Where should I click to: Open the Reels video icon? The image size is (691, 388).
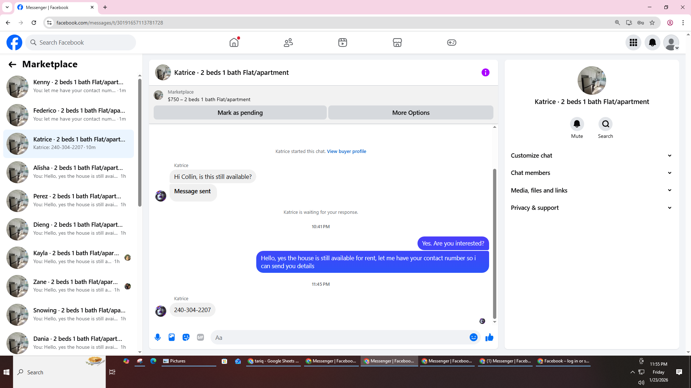coord(343,42)
